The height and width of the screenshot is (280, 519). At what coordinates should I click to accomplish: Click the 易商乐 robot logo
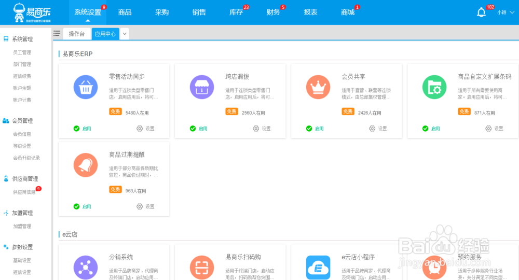(32, 12)
